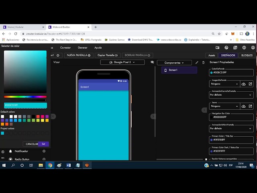
Task: Click the Navigation Bar Color field
Action: (231, 117)
